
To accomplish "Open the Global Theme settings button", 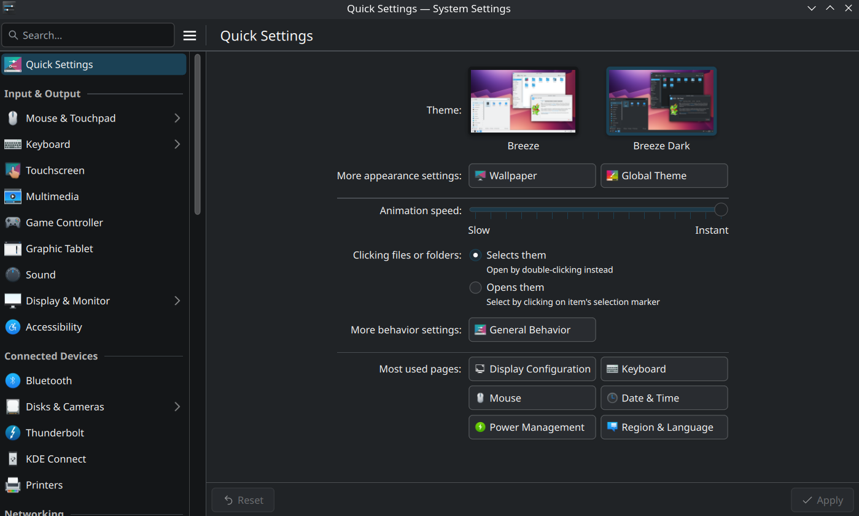I will [x=664, y=175].
